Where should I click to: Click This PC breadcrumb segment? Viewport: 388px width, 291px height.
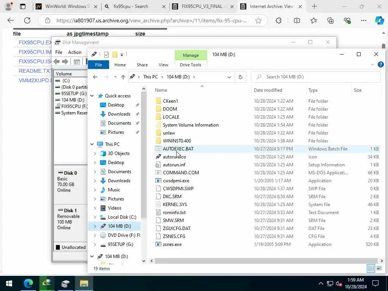[x=150, y=77]
